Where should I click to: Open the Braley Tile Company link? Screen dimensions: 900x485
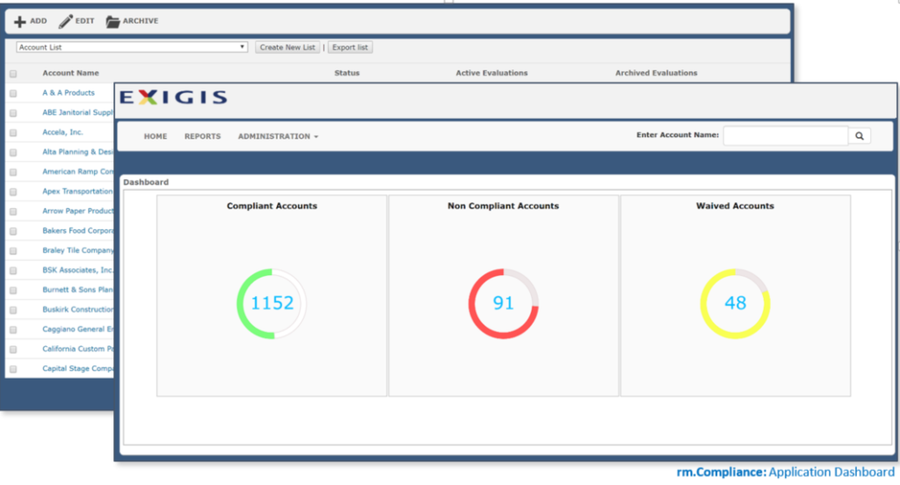pyautogui.click(x=77, y=250)
